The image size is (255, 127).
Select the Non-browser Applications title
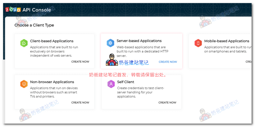point(52,82)
